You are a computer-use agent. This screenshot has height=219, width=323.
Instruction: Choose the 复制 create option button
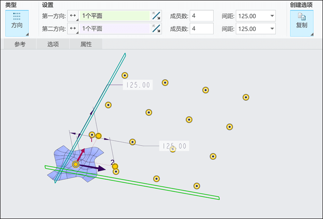[302, 23]
